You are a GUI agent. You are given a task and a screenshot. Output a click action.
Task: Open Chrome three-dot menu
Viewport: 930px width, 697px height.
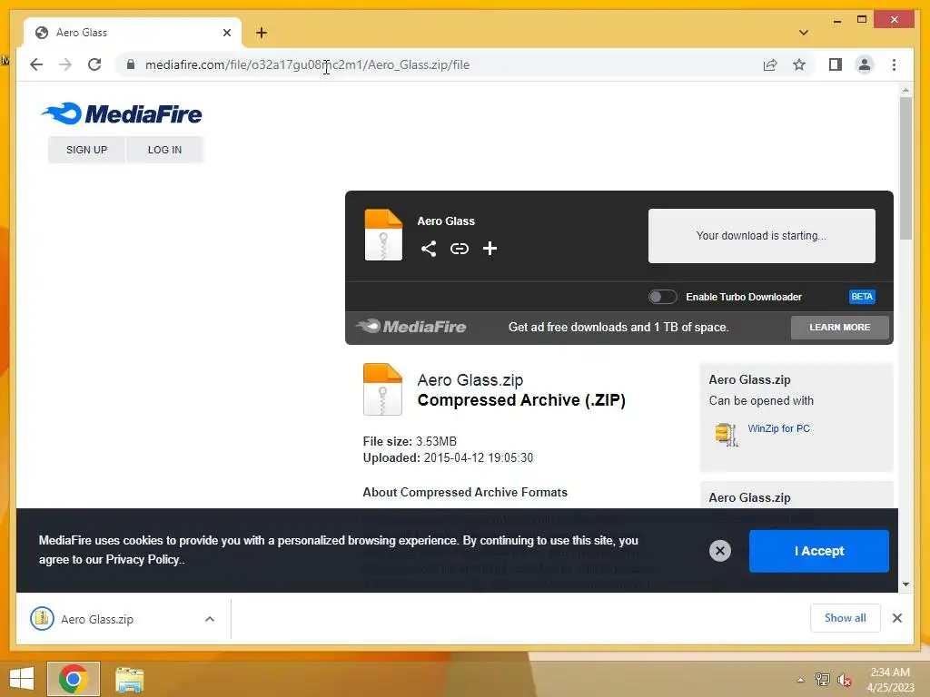click(894, 64)
